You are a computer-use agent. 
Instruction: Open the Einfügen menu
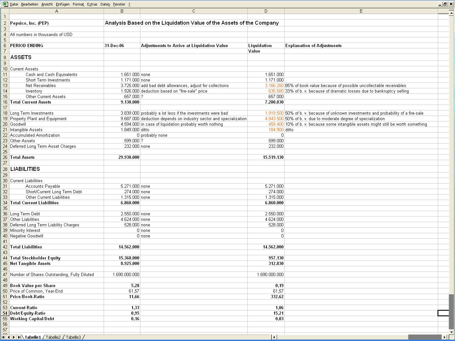point(63,4)
